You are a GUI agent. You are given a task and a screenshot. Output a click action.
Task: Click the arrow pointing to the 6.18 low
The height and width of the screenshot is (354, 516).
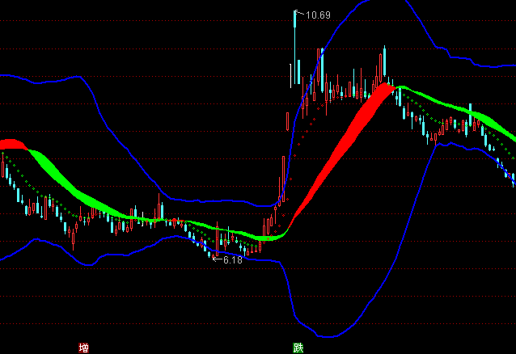click(216, 258)
